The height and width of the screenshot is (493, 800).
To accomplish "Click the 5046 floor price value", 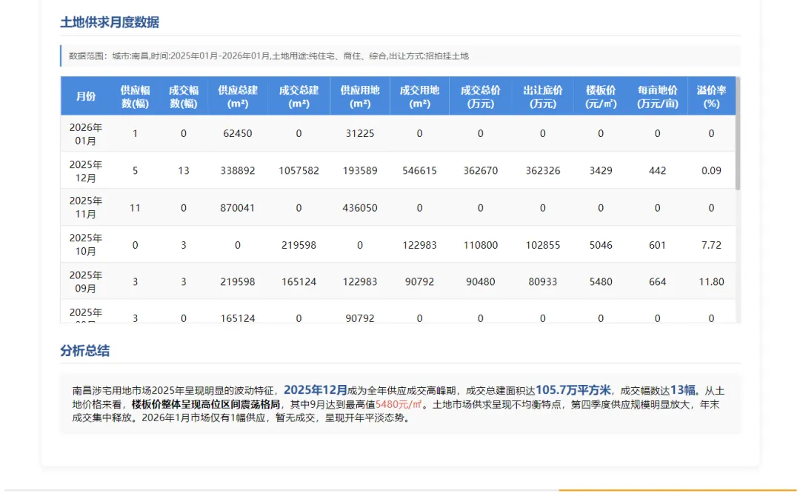I will tap(601, 245).
